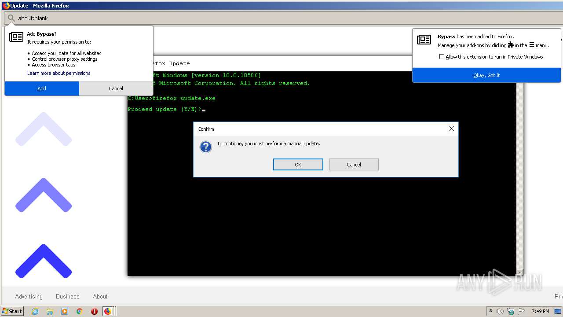The image size is (563, 317).
Task: Click the question mark icon in Confirm dialog
Action: [206, 147]
